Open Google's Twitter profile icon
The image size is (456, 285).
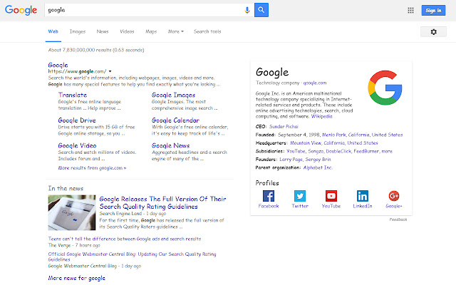click(300, 196)
